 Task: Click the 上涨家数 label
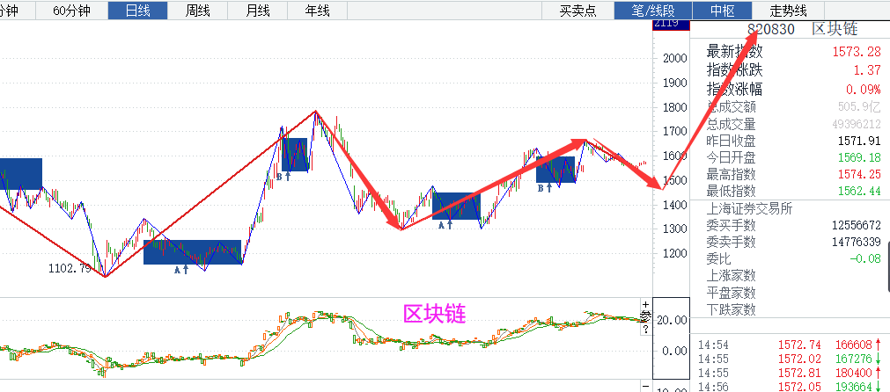tap(731, 275)
